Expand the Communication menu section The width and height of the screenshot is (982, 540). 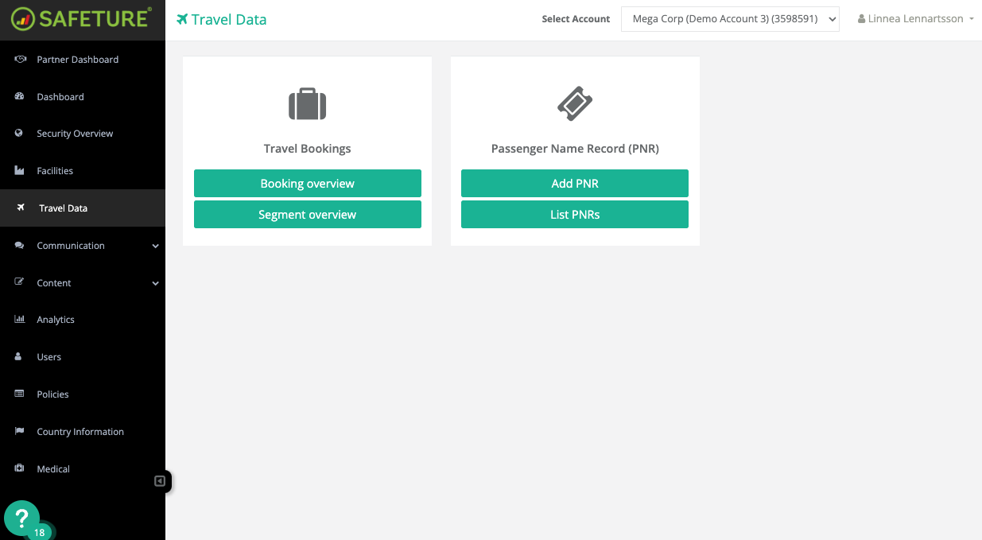[70, 245]
